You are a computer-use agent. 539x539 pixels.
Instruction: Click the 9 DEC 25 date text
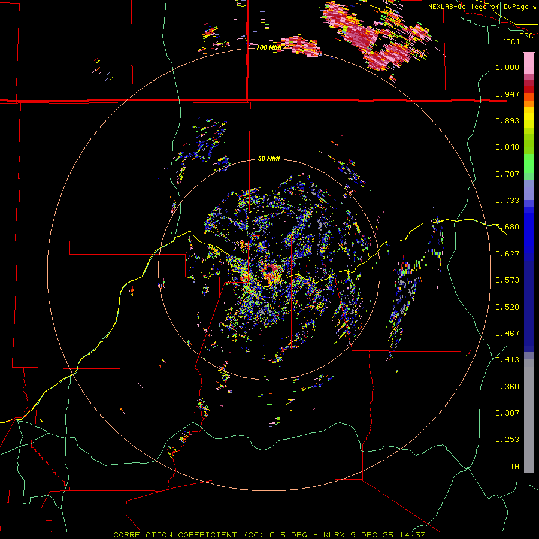373,535
